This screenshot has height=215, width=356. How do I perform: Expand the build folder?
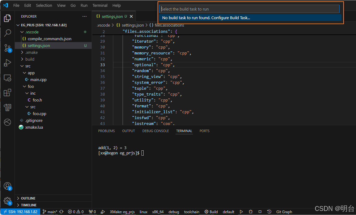click(x=53, y=59)
